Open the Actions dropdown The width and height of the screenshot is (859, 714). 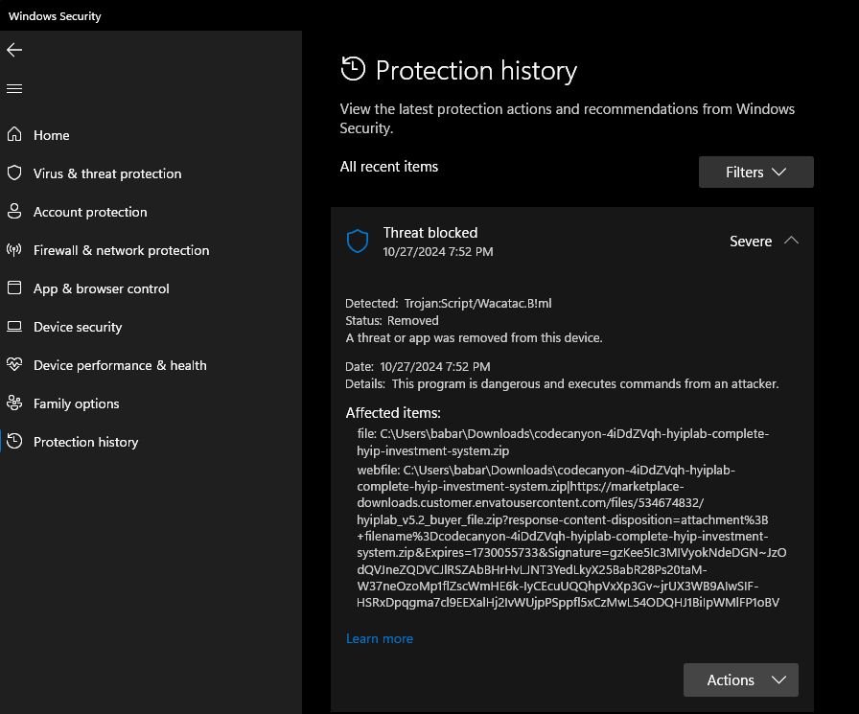(740, 680)
